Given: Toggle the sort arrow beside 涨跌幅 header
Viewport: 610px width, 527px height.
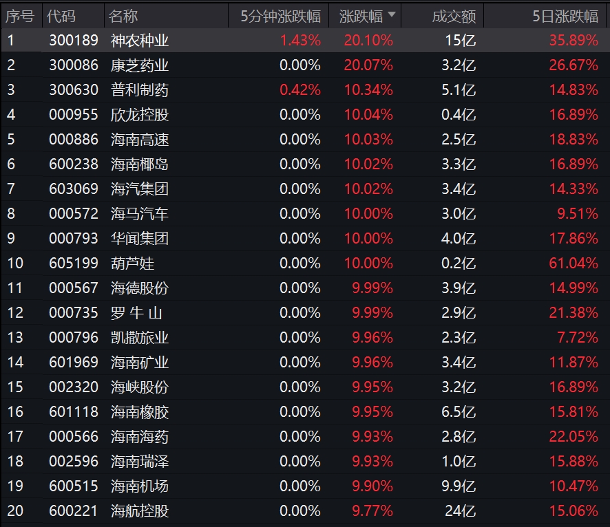Looking at the screenshot, I should (392, 14).
